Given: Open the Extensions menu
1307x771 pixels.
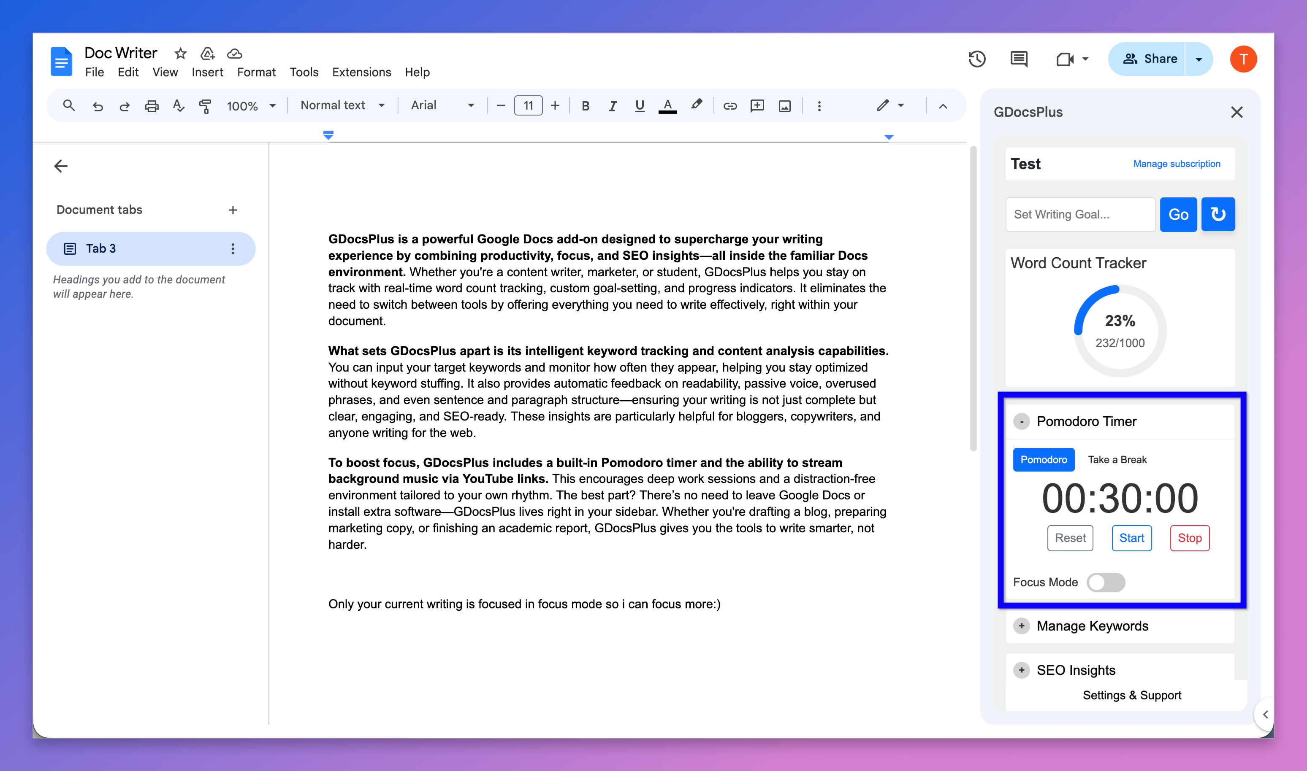Looking at the screenshot, I should coord(361,72).
